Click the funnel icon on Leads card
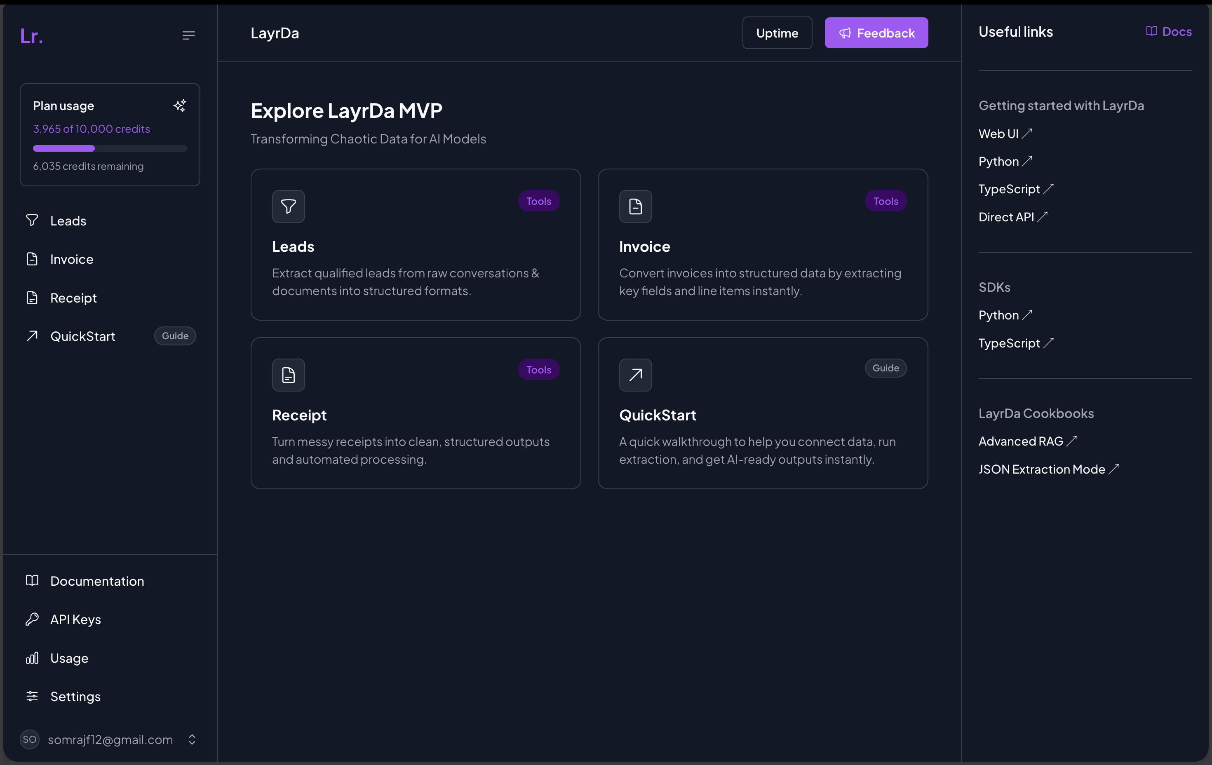 (x=289, y=207)
